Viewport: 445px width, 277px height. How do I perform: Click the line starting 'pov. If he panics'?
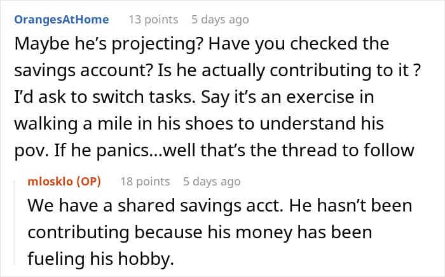click(214, 151)
